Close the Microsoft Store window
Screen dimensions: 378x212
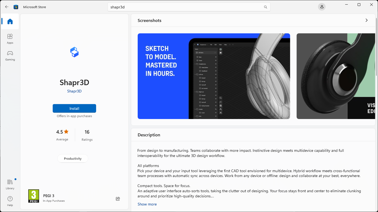tap(371, 5)
